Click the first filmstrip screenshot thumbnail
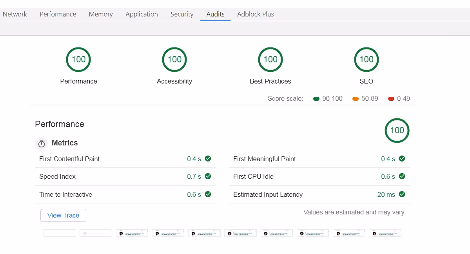470x254 pixels. click(60, 232)
